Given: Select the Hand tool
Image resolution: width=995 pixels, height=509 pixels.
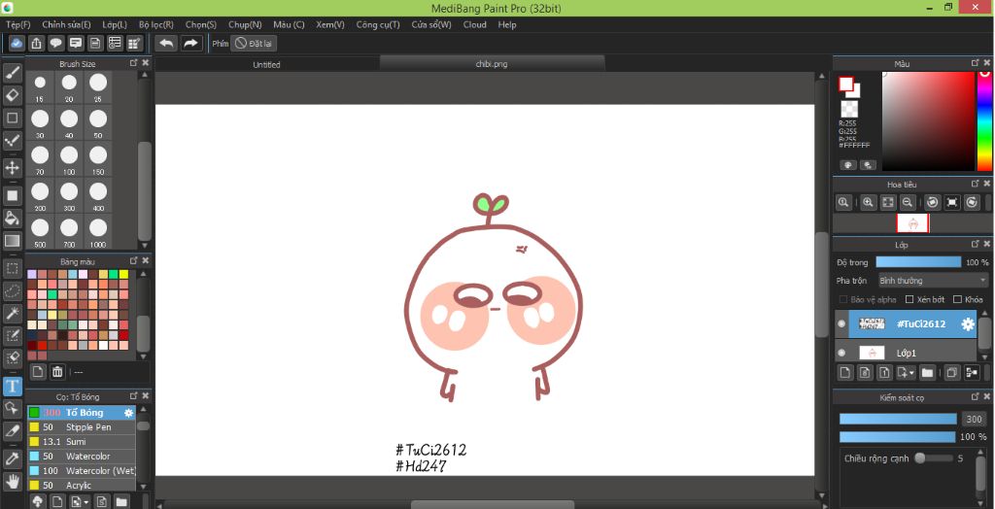Looking at the screenshot, I should click(12, 481).
